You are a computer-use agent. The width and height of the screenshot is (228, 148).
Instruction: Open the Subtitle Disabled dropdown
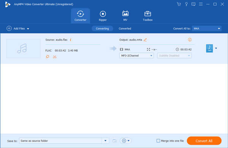174,56
